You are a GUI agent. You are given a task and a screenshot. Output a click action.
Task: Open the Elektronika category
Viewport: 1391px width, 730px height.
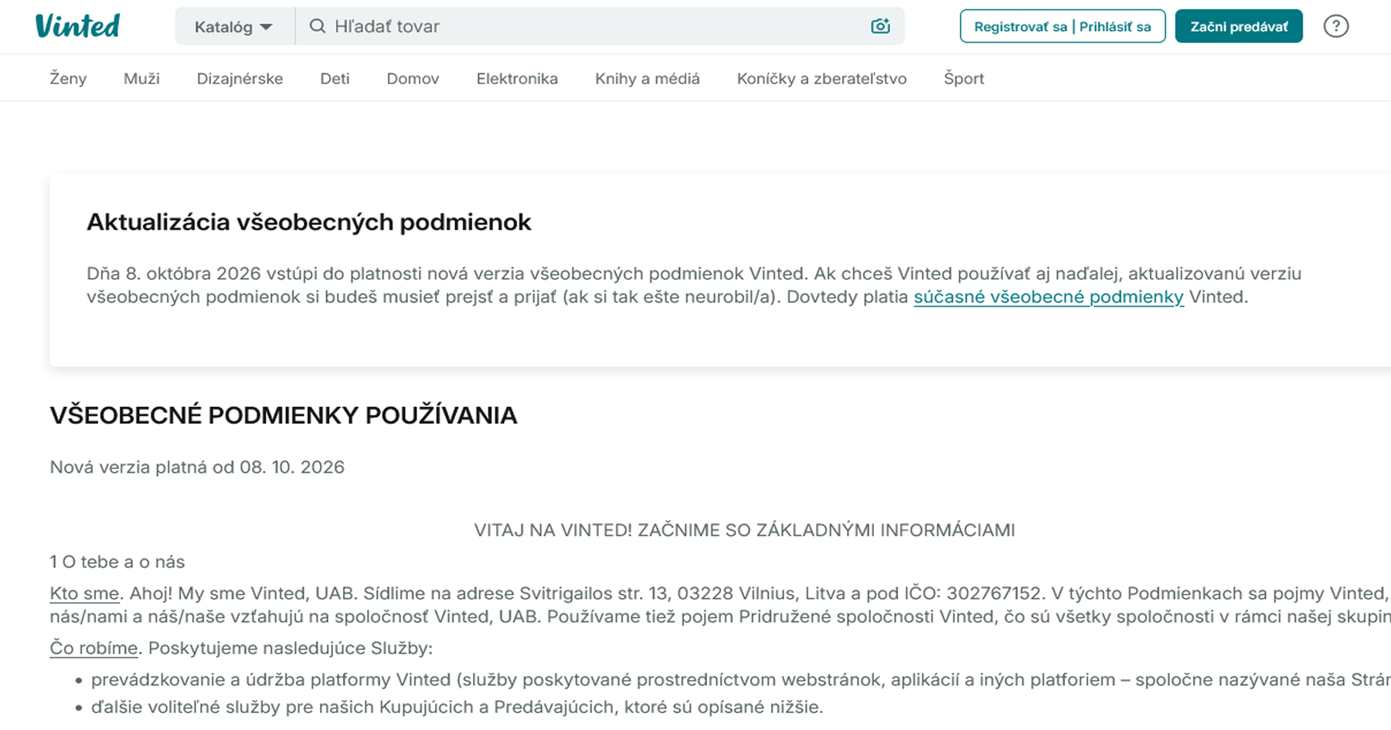point(517,78)
